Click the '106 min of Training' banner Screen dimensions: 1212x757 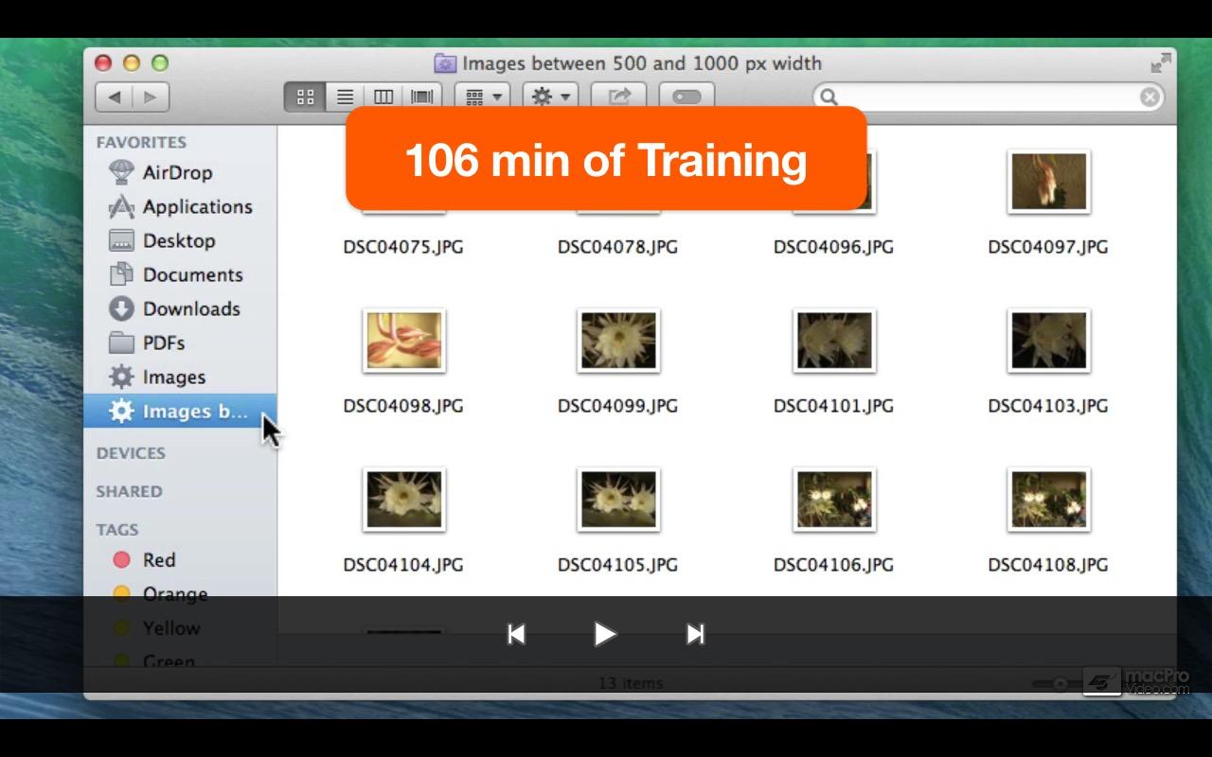pos(606,159)
